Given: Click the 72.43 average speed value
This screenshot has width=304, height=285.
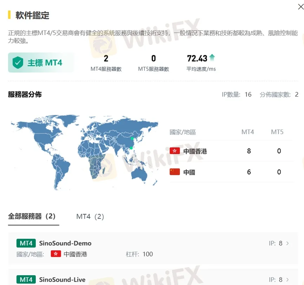Looking at the screenshot, I should coord(197,59).
